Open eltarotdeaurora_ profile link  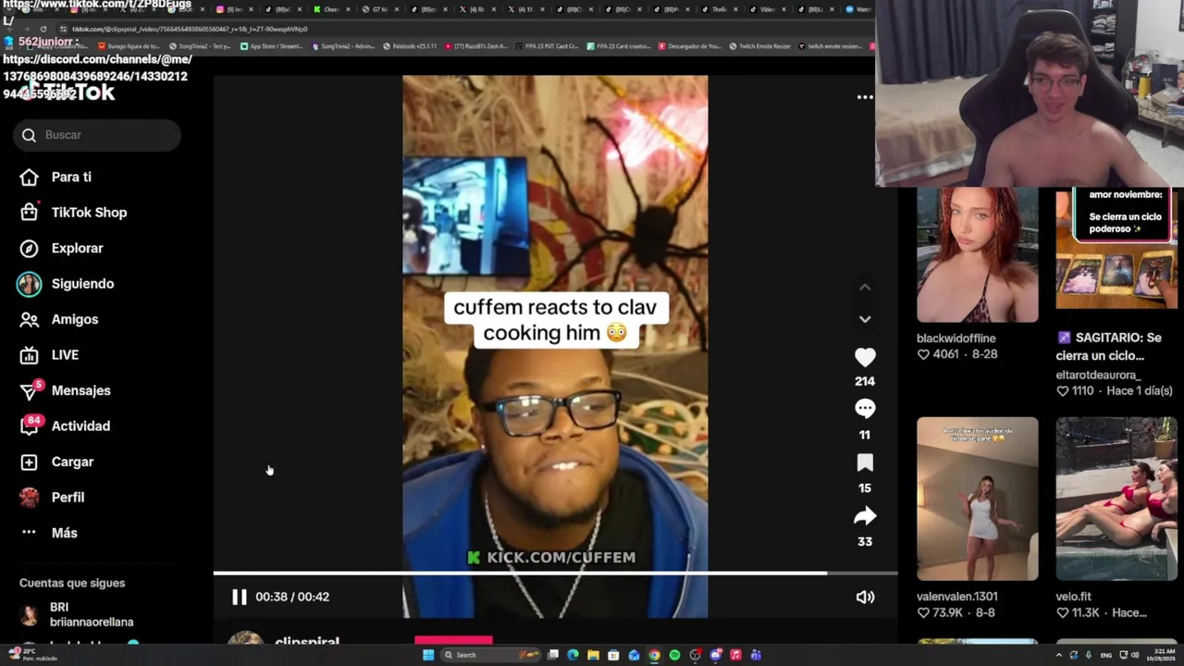coord(1098,375)
